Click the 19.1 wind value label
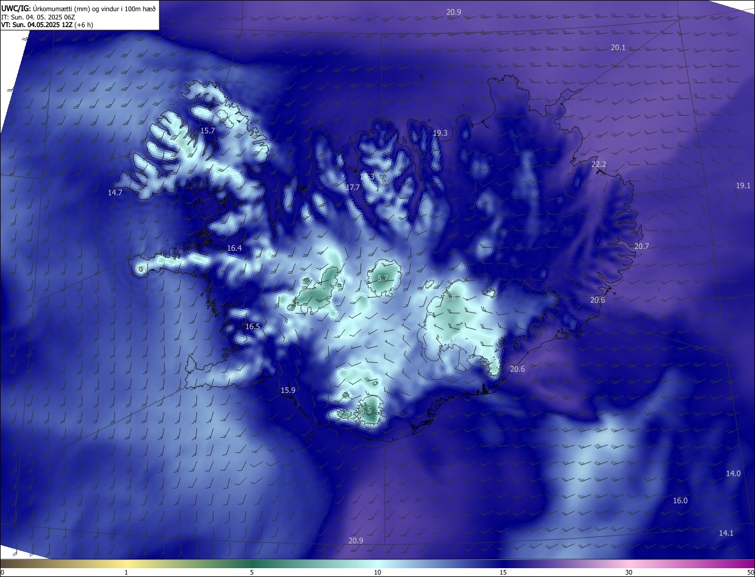The width and height of the screenshot is (755, 577). tap(743, 186)
